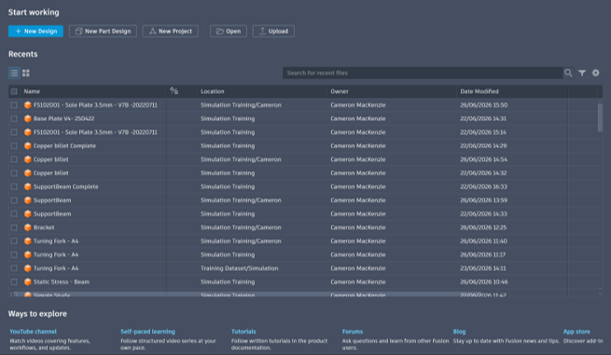Click design icon of Tuning Fork dated 26/06/2026 11:40
This screenshot has width=611, height=355.
coord(28,241)
